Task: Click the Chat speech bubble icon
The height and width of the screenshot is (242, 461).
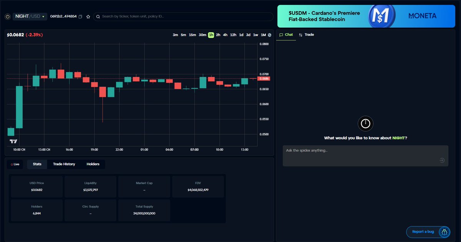Action: tap(281, 35)
